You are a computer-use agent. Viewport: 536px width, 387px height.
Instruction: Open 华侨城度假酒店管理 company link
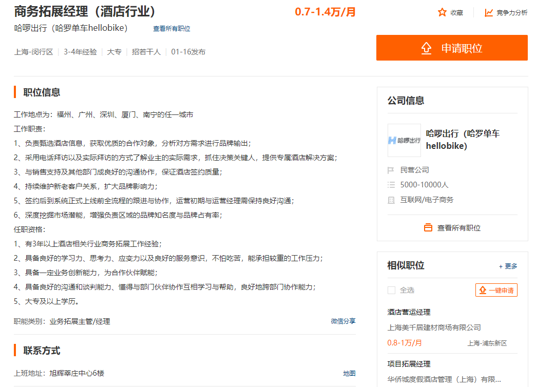point(444,379)
